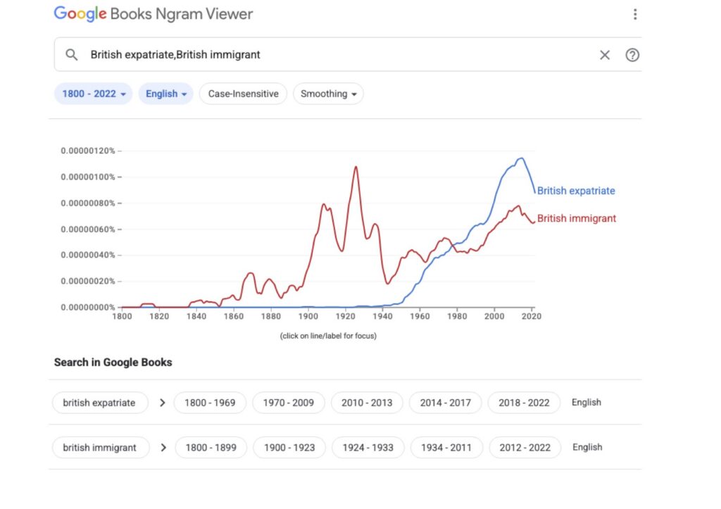721x509 pixels.
Task: Open british expatriate 2018 - 2022 results
Action: pos(523,403)
